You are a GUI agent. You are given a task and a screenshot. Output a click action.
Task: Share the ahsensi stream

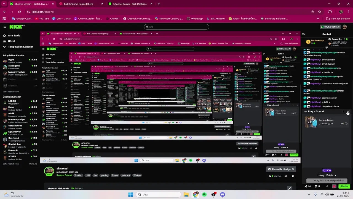pos(285,176)
